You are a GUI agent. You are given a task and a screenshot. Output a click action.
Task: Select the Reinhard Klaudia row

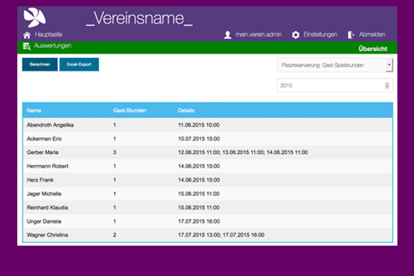[x=208, y=207]
